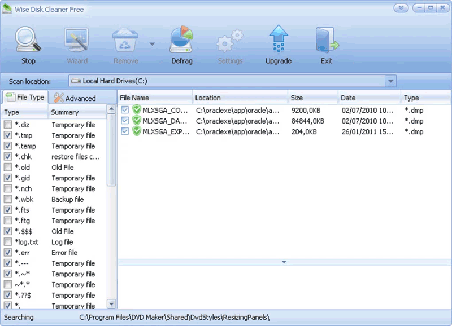This screenshot has width=452, height=326.
Task: Sort results by Size column
Action: 313,98
